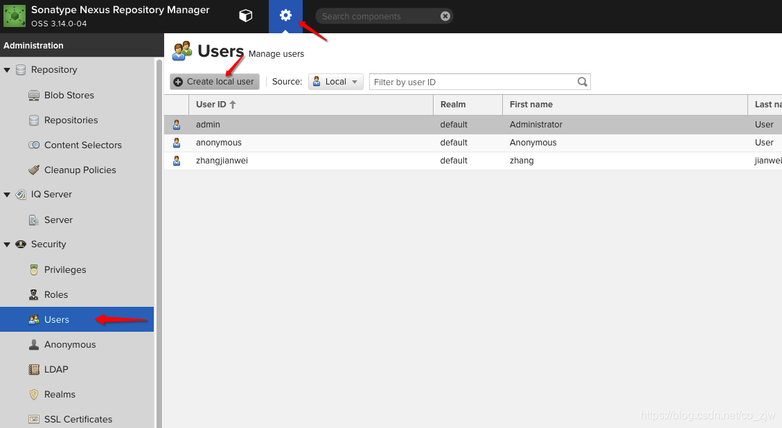Click the Roles officer icon
Viewport: 782px width, 428px height.
pyautogui.click(x=34, y=295)
